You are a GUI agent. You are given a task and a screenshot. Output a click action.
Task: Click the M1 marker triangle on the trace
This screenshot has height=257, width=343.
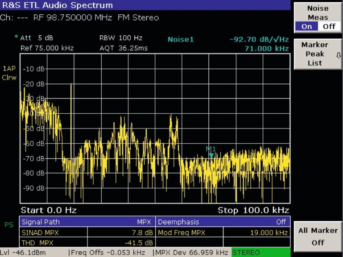pyautogui.click(x=211, y=155)
